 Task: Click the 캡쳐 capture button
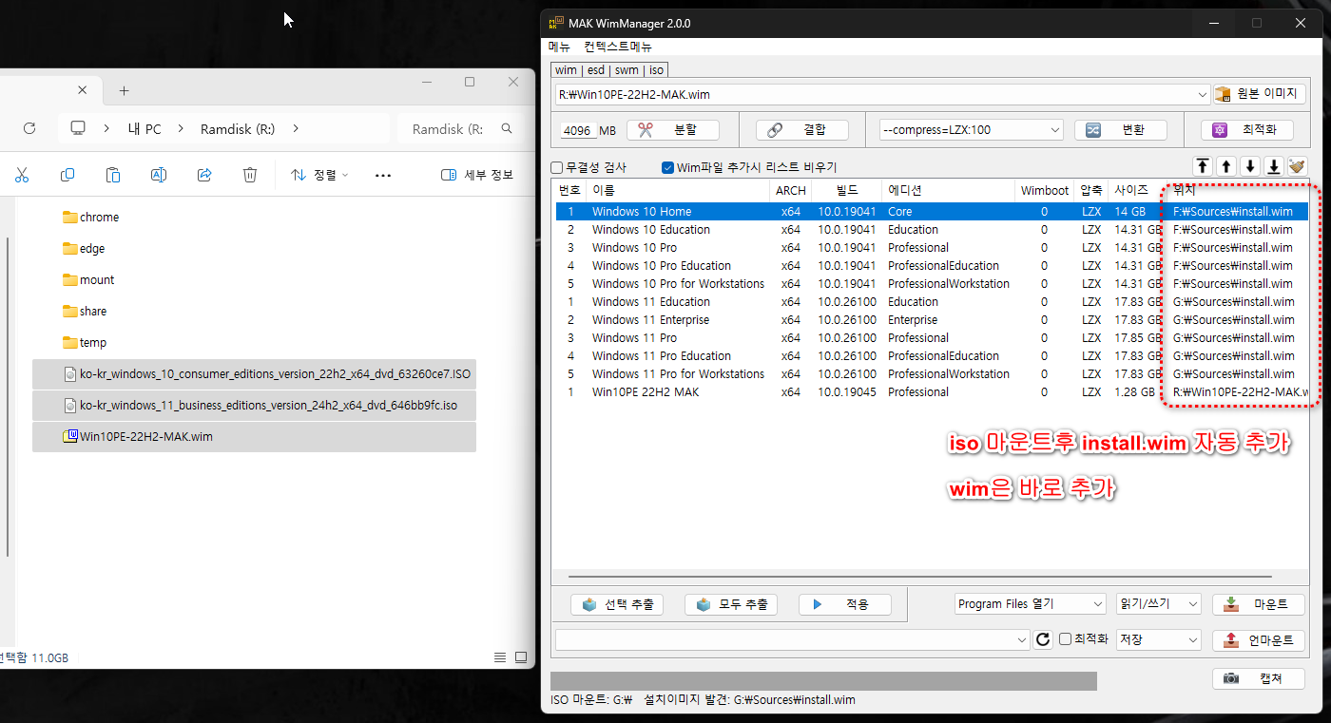pos(1258,678)
